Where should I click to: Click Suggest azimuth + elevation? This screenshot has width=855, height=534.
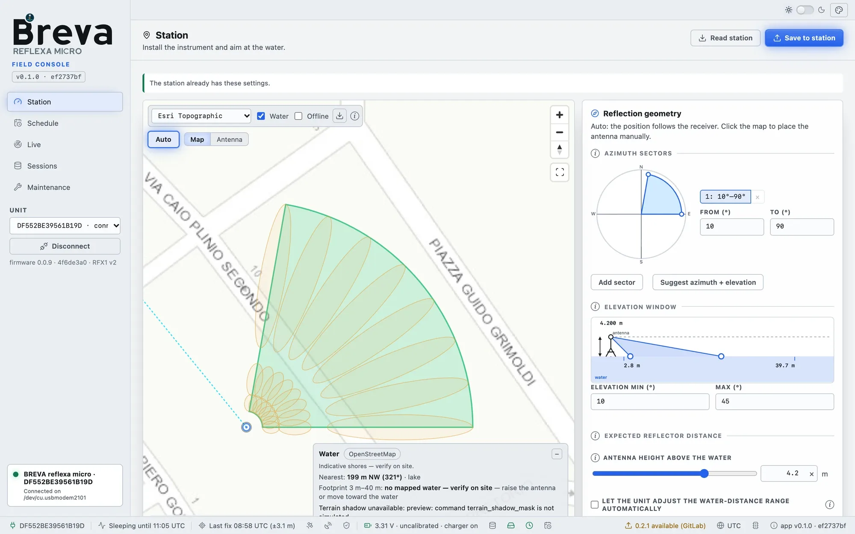[x=708, y=282]
